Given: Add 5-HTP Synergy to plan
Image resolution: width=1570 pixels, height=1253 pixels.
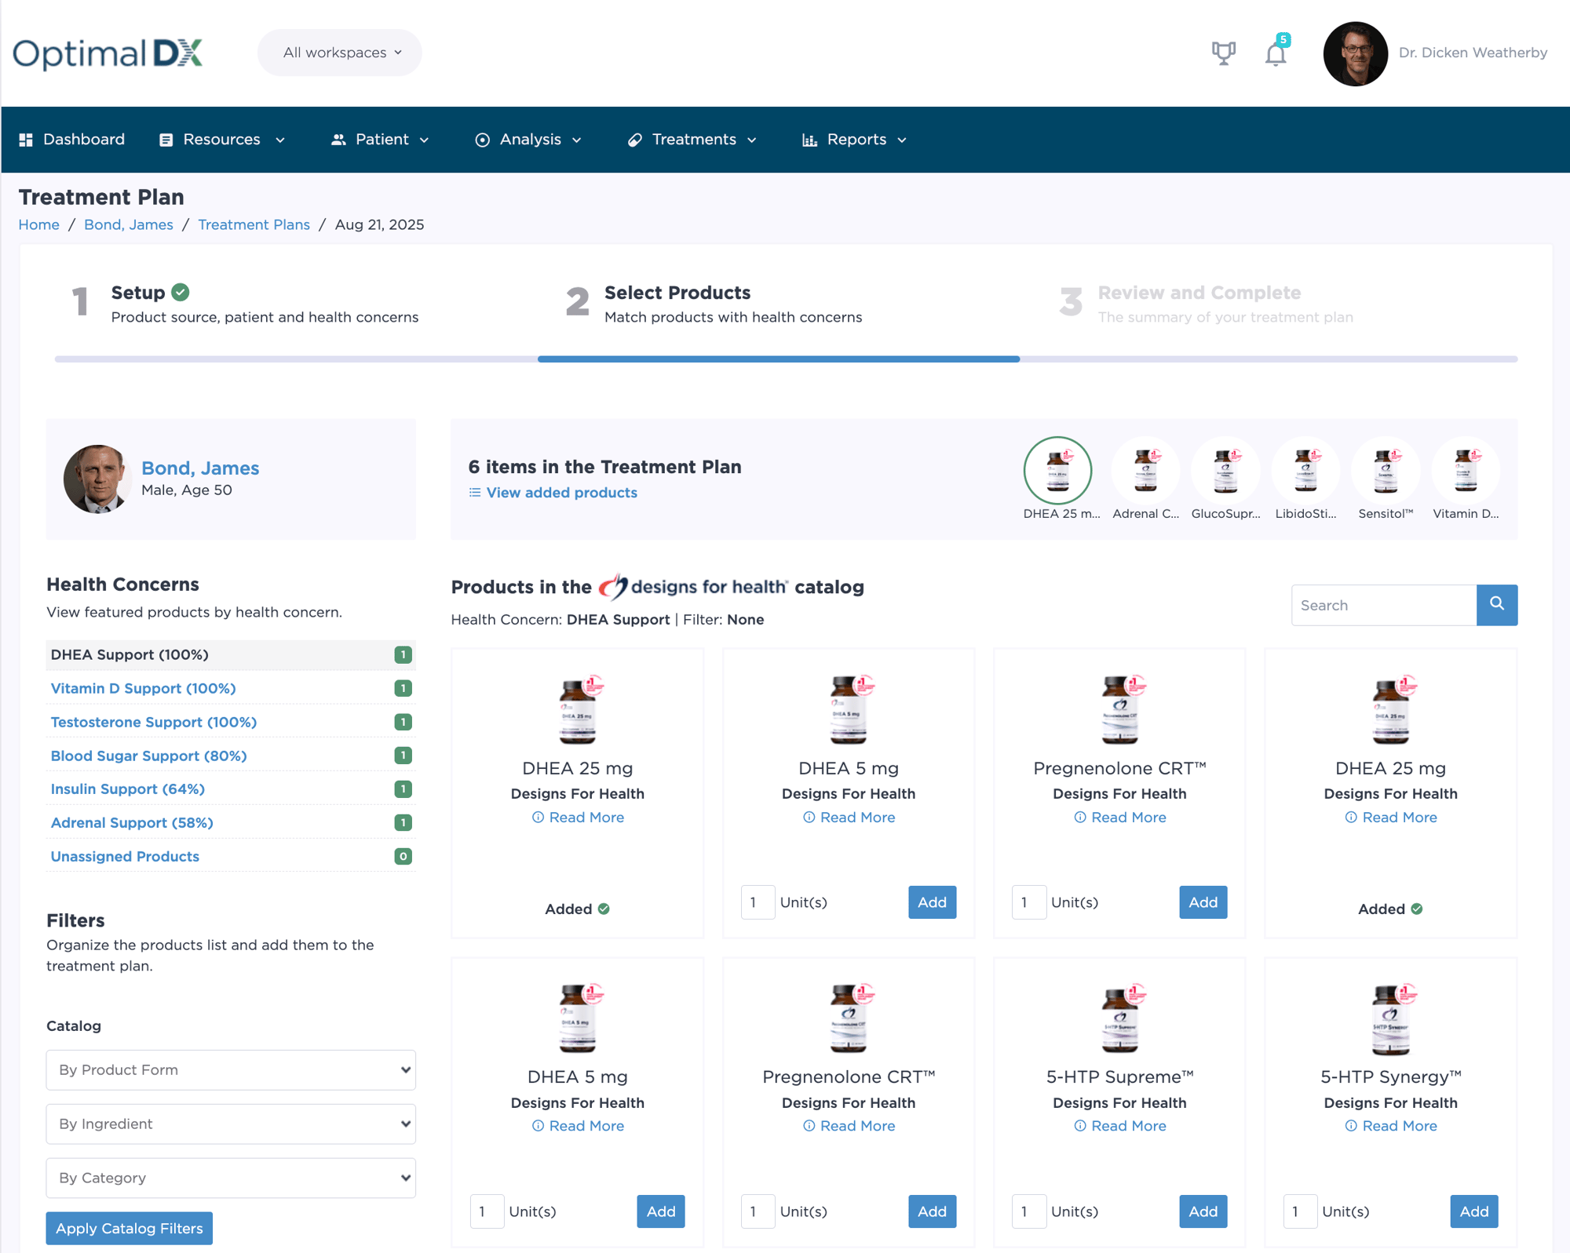Looking at the screenshot, I should pyautogui.click(x=1473, y=1211).
